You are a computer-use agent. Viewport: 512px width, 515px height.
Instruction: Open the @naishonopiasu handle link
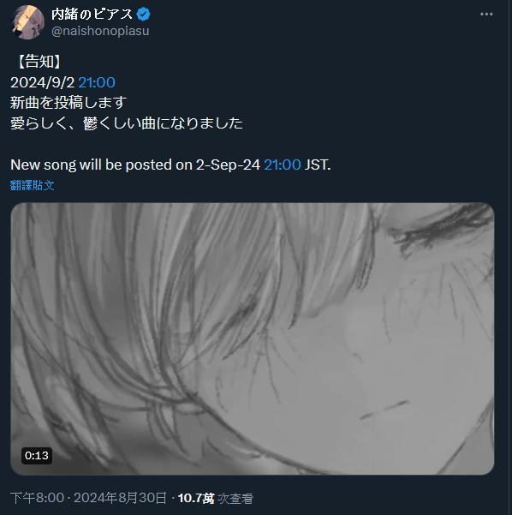[100, 31]
